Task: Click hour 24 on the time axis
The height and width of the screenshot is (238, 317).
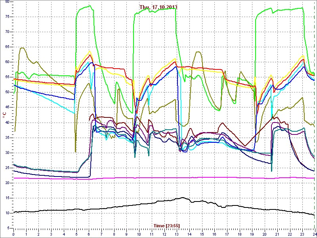Action: pos(314,234)
